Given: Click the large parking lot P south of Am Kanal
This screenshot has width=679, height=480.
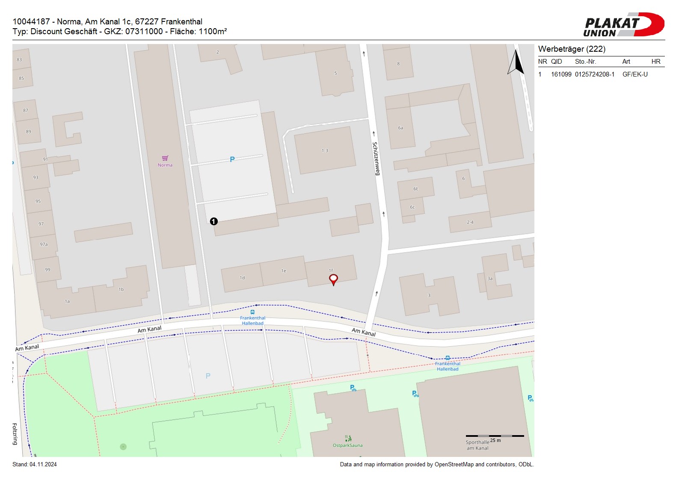Looking at the screenshot, I should click(x=208, y=376).
